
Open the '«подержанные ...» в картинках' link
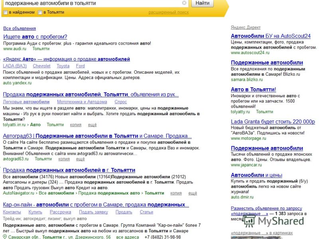click(x=262, y=233)
